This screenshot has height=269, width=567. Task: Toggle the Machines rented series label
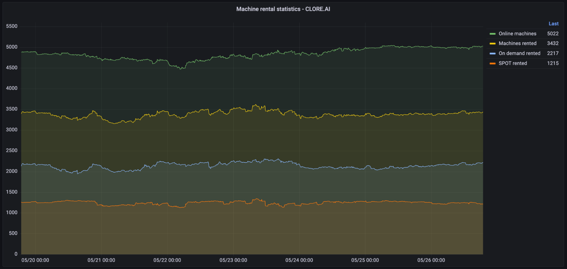(x=517, y=43)
